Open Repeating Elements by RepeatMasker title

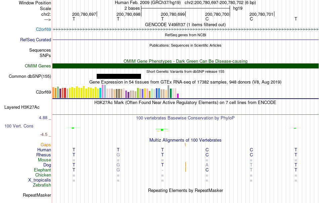coord(185,190)
